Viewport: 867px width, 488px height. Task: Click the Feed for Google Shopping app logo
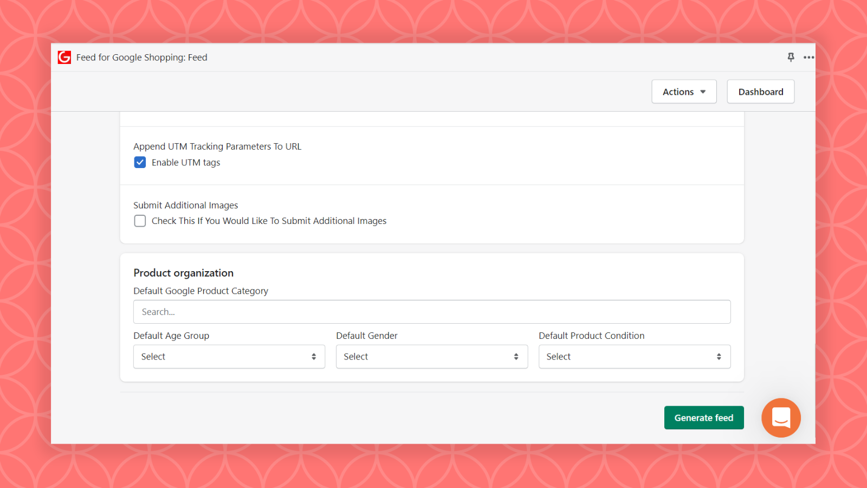(64, 57)
